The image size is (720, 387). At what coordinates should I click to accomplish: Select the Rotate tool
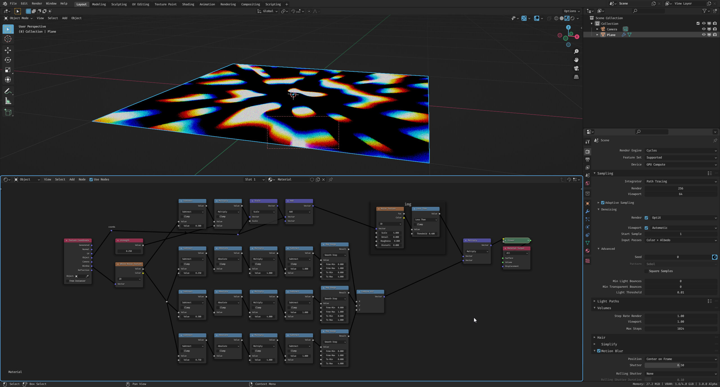[x=8, y=60]
